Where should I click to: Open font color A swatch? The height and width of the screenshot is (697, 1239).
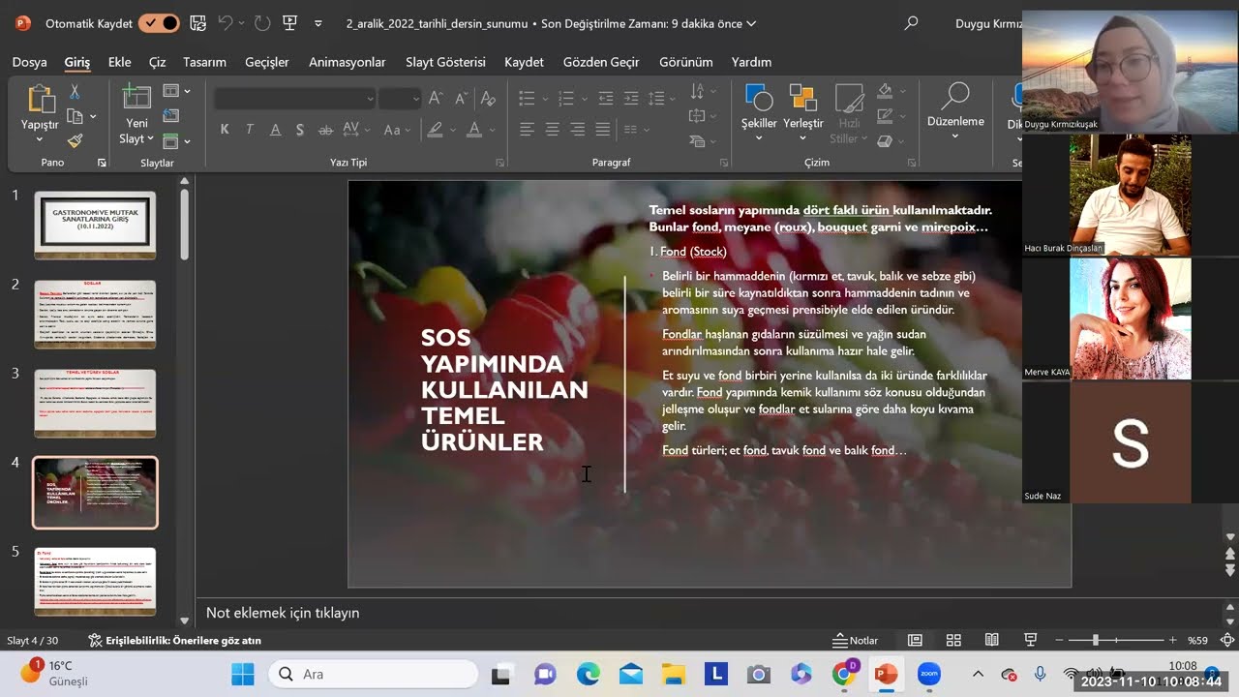pyautogui.click(x=474, y=130)
